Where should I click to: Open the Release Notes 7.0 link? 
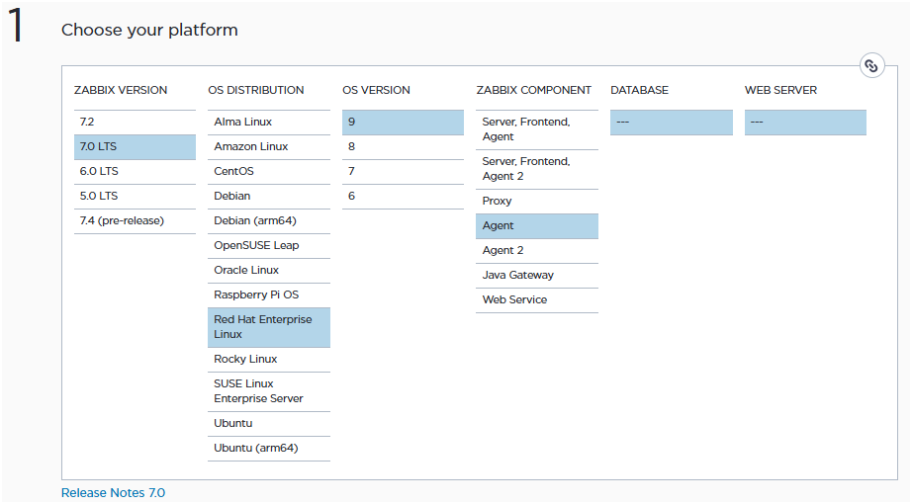(113, 492)
